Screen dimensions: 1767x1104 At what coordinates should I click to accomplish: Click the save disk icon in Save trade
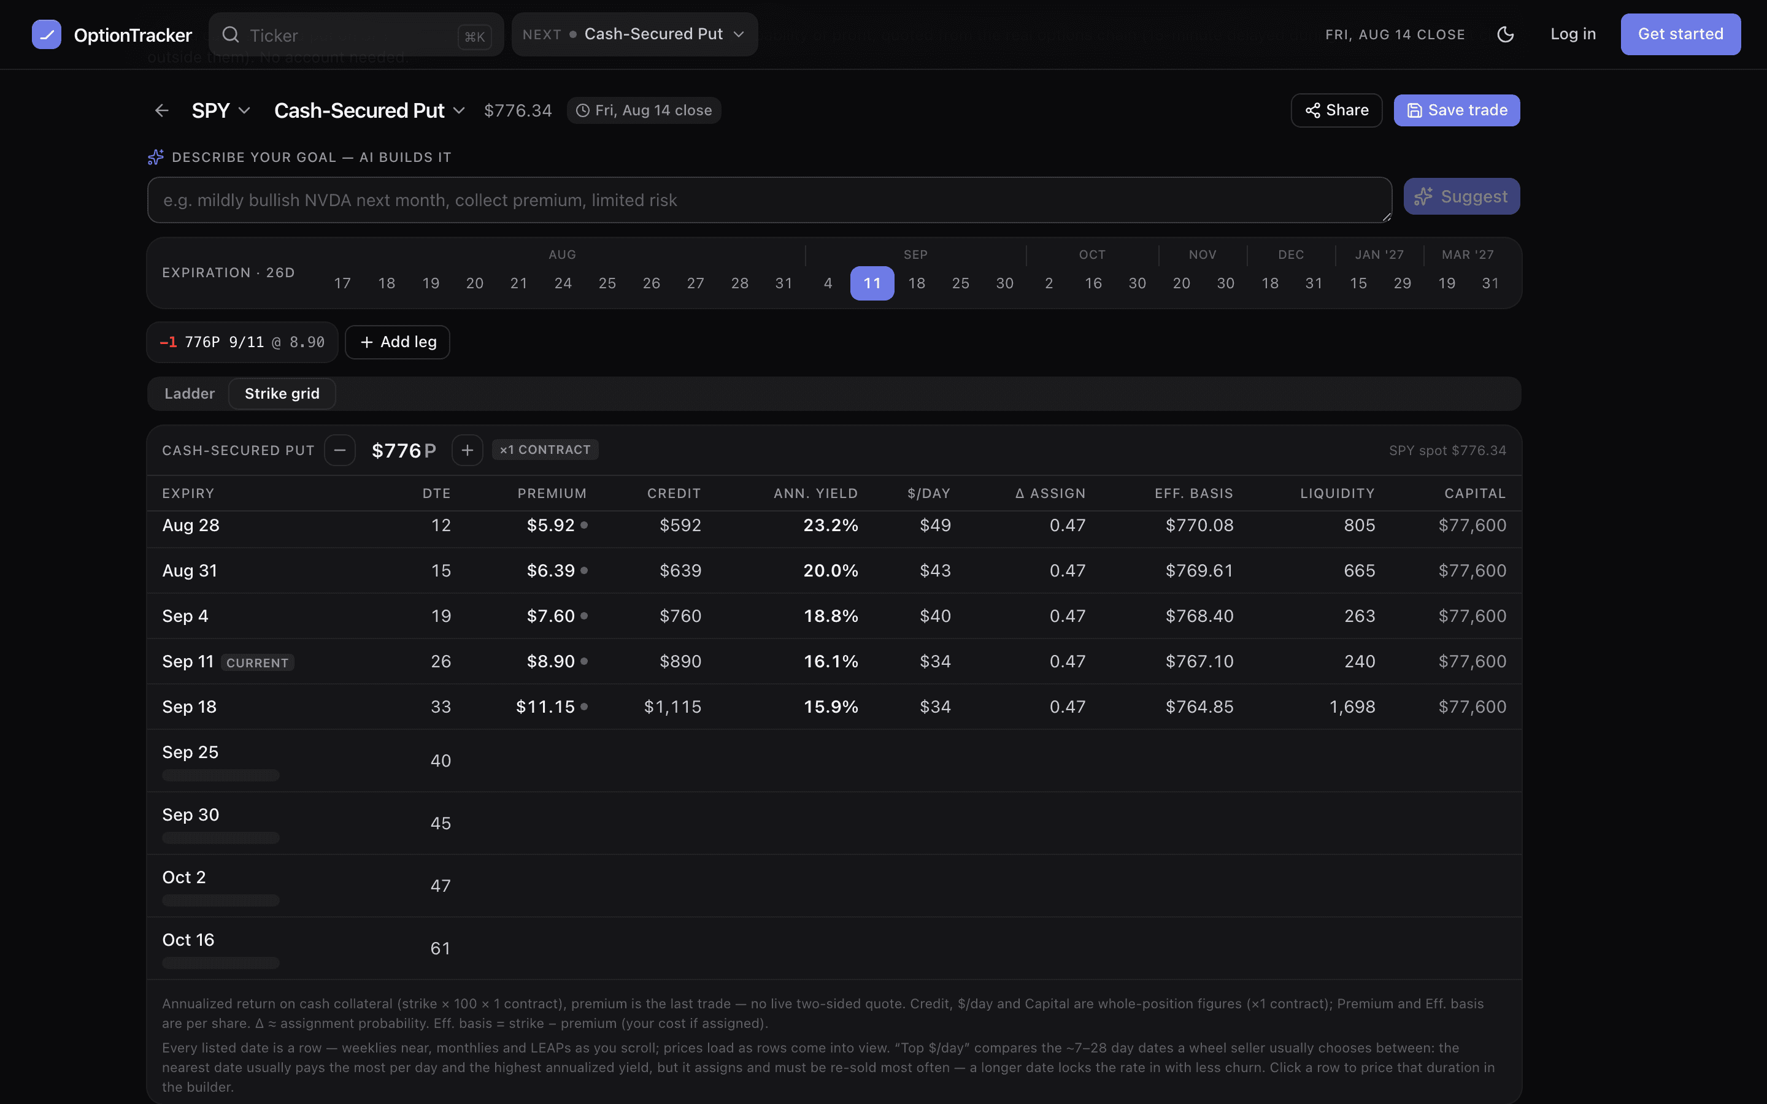coord(1414,110)
